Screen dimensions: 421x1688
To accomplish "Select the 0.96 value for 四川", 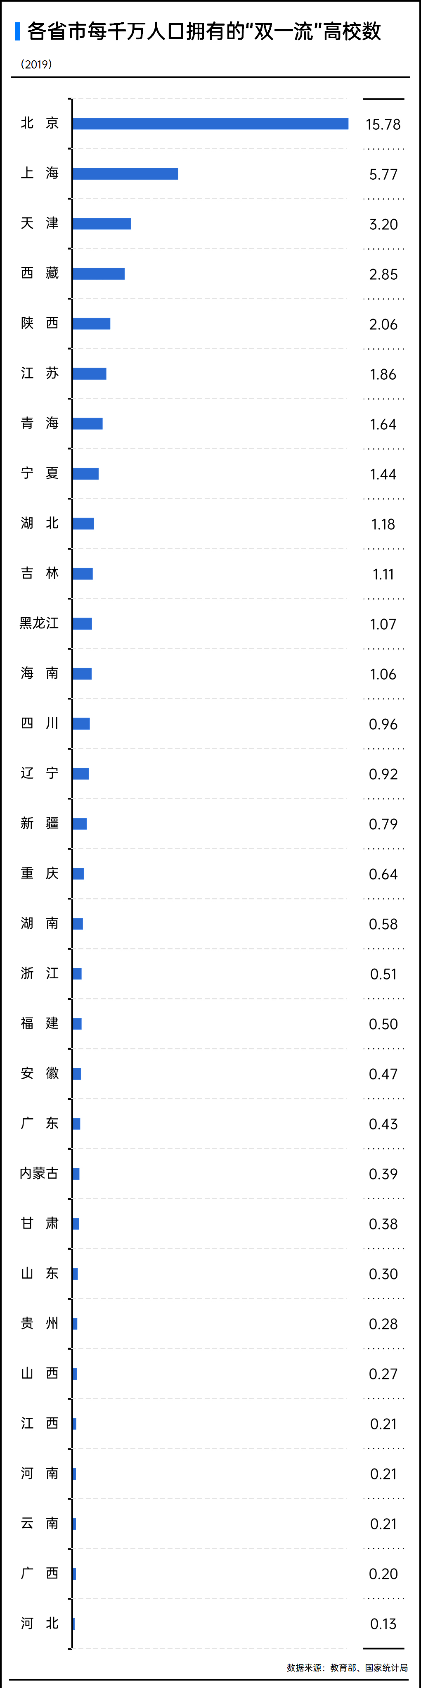I will coord(383,724).
